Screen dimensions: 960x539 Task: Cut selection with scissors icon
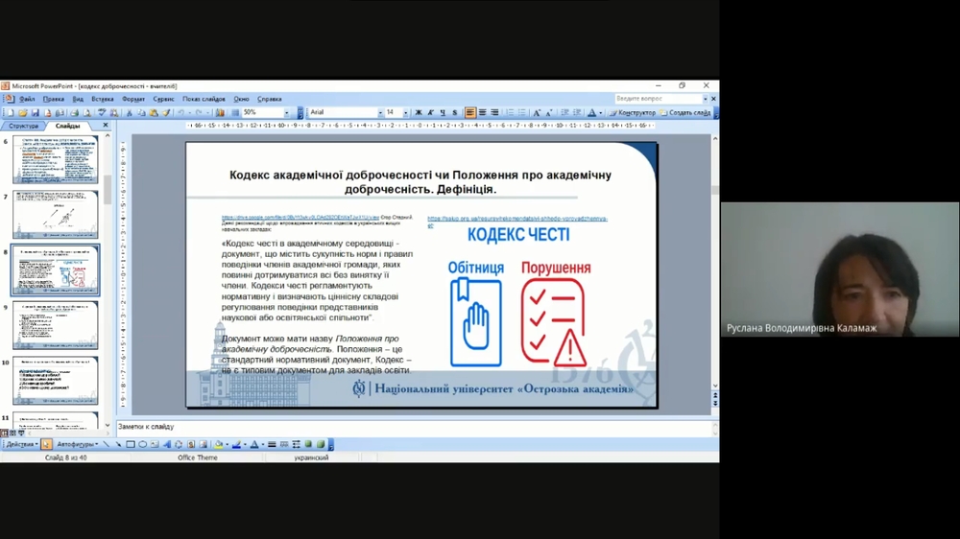click(x=130, y=112)
